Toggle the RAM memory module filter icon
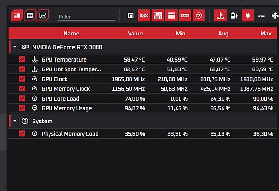 point(185,16)
